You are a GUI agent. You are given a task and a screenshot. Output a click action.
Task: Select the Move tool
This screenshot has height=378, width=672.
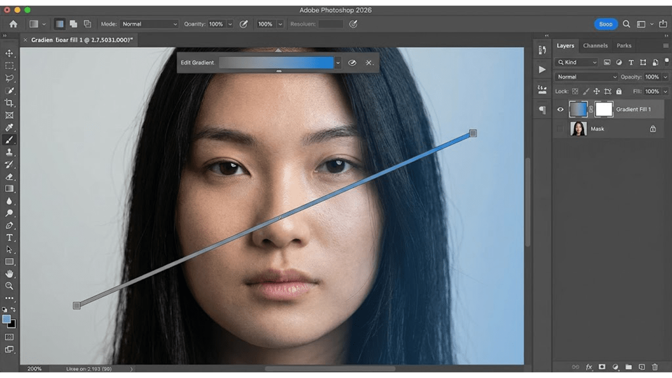point(9,53)
